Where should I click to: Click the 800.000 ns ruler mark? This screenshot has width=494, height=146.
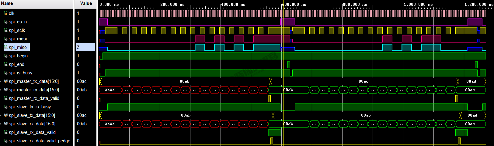click(355, 5)
